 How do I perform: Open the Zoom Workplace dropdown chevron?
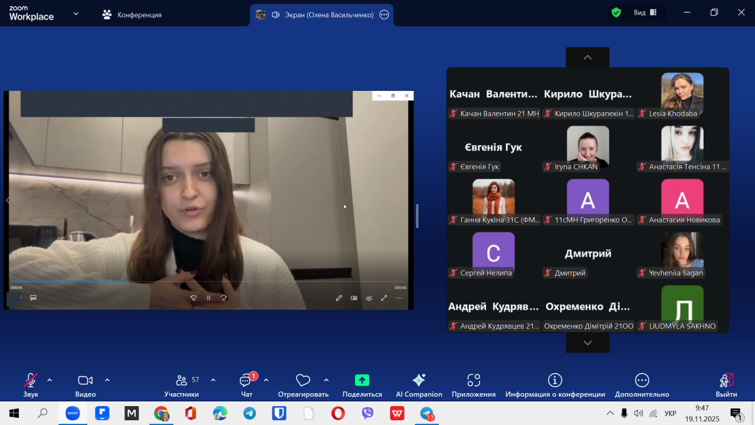tap(75, 14)
